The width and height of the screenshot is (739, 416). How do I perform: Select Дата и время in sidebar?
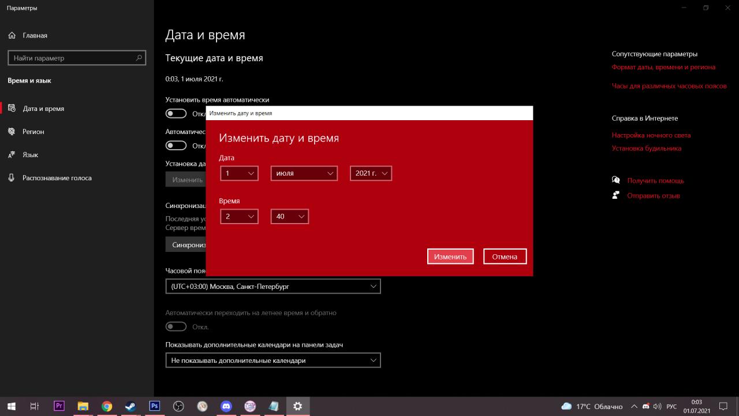point(43,109)
